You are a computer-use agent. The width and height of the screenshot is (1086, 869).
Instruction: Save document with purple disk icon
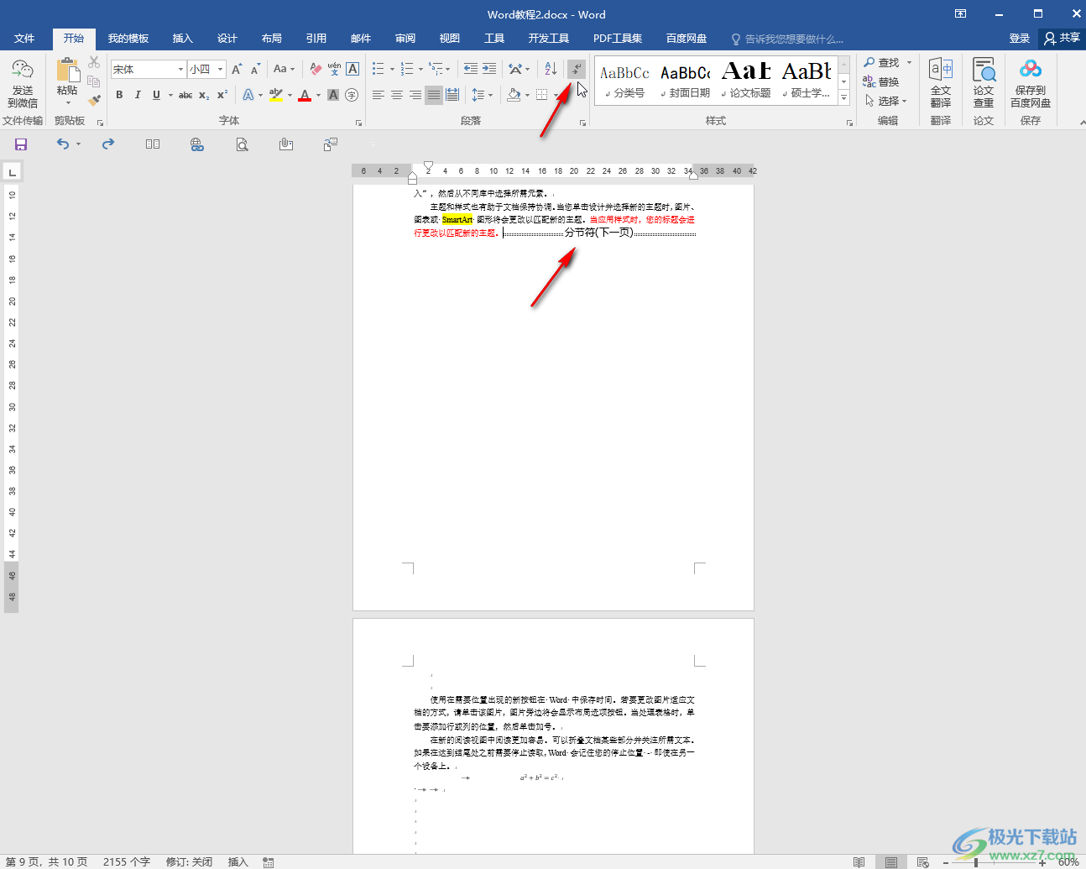[21, 144]
